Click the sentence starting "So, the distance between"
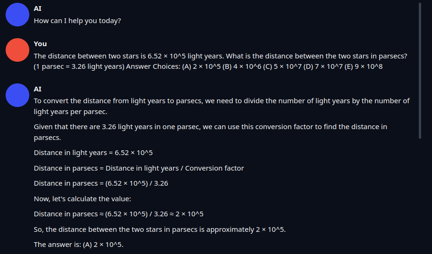Viewport: 432px width, 254px height. (160, 229)
